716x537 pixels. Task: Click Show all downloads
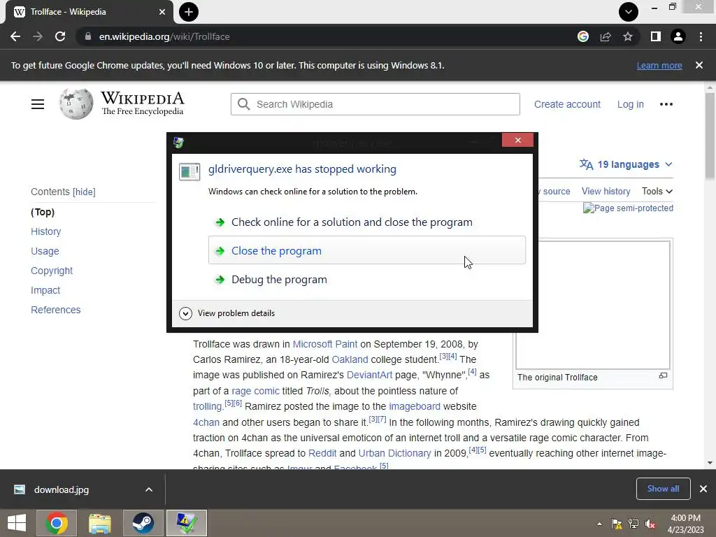[x=663, y=489]
